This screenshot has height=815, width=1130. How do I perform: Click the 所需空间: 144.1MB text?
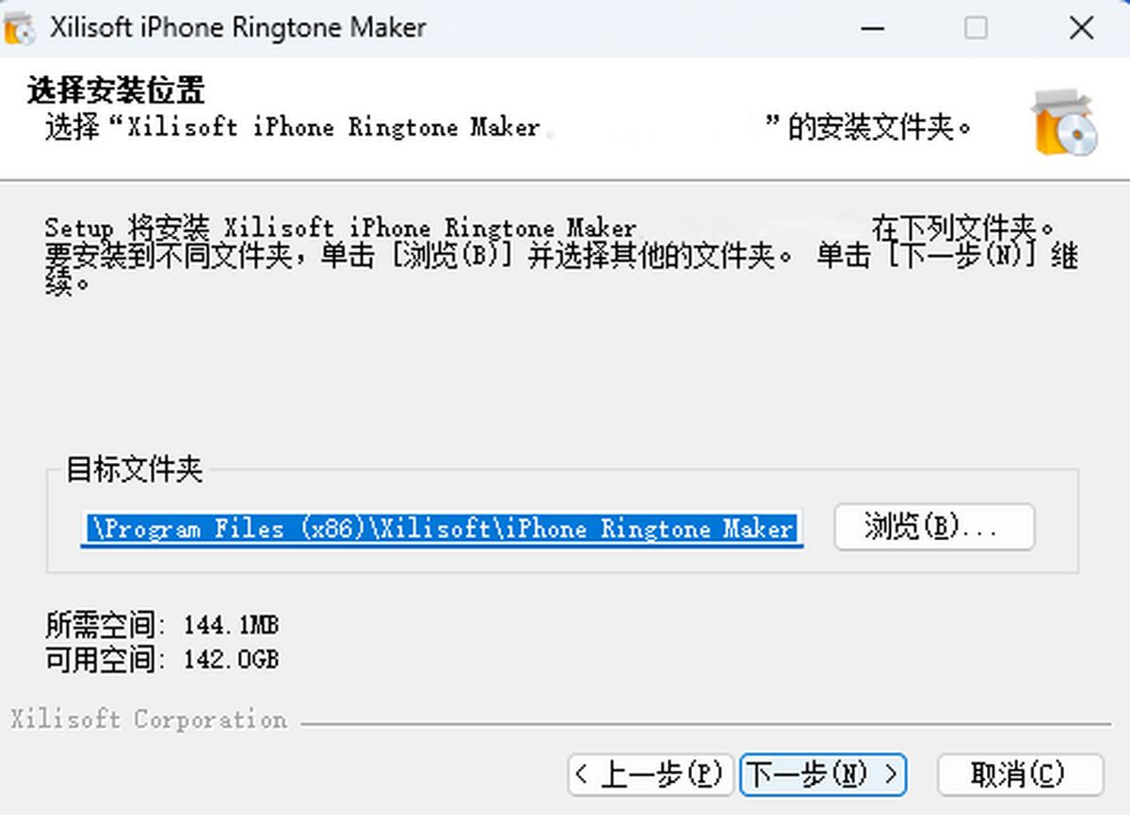162,625
